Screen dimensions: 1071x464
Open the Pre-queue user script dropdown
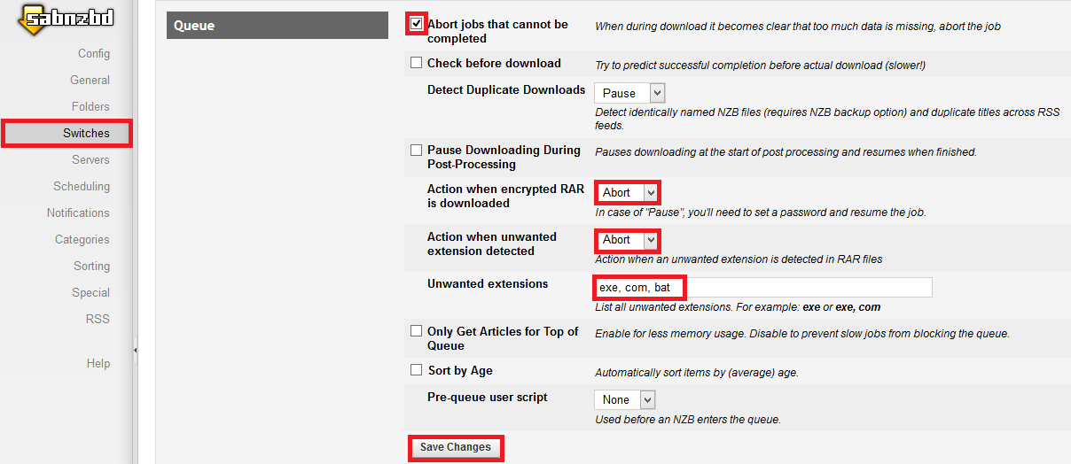pyautogui.click(x=624, y=399)
